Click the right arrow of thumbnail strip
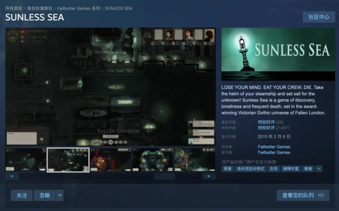The image size is (339, 211). pyautogui.click(x=209, y=176)
